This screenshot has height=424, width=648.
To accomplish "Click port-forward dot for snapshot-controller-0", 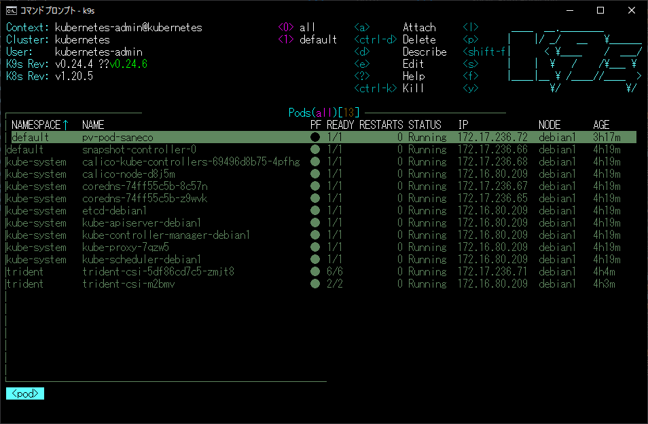I will (x=315, y=149).
